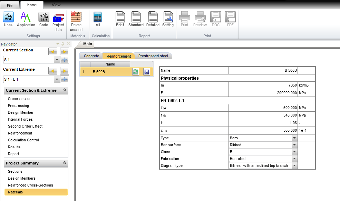The image size is (340, 201).
Task: Generate the Detailed report
Action: [152, 20]
